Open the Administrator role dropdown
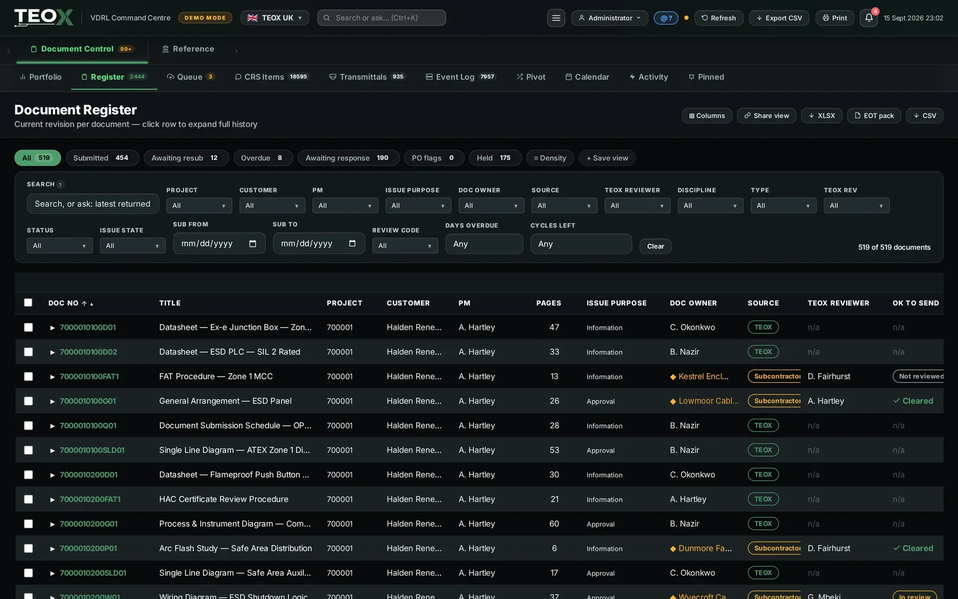Viewport: 958px width, 599px height. tap(610, 18)
